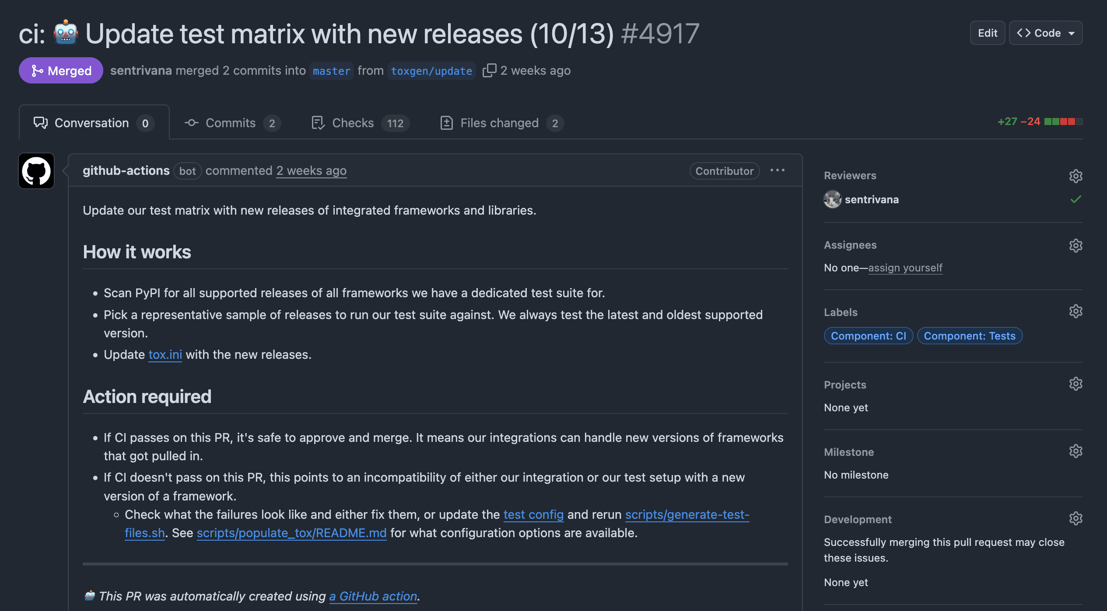The image size is (1107, 611).
Task: Click sentrivana's avatar under Reviewers
Action: [832, 199]
